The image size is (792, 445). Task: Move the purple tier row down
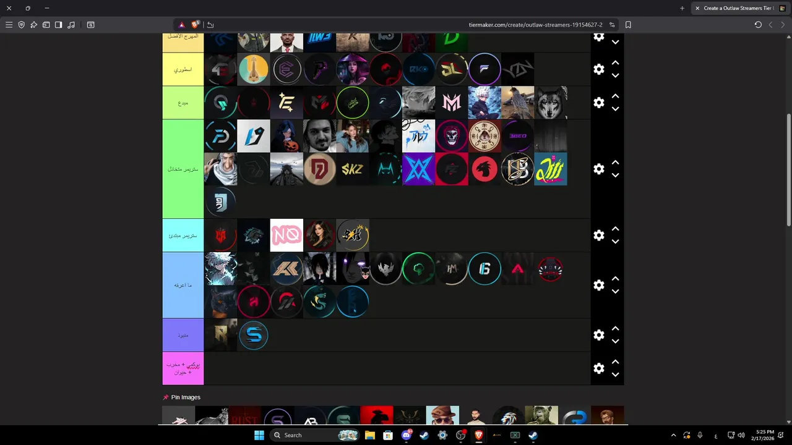[x=616, y=341]
